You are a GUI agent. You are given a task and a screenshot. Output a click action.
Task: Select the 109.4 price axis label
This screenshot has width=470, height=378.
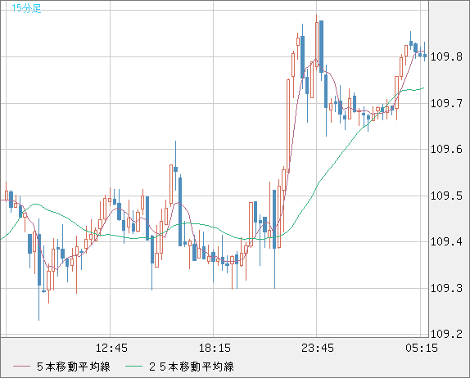click(446, 241)
